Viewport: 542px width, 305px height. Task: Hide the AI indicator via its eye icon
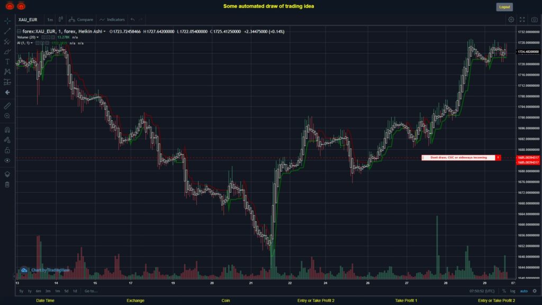coord(38,43)
